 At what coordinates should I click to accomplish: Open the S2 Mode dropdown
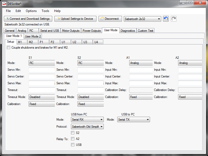pyautogui.click(x=90, y=63)
